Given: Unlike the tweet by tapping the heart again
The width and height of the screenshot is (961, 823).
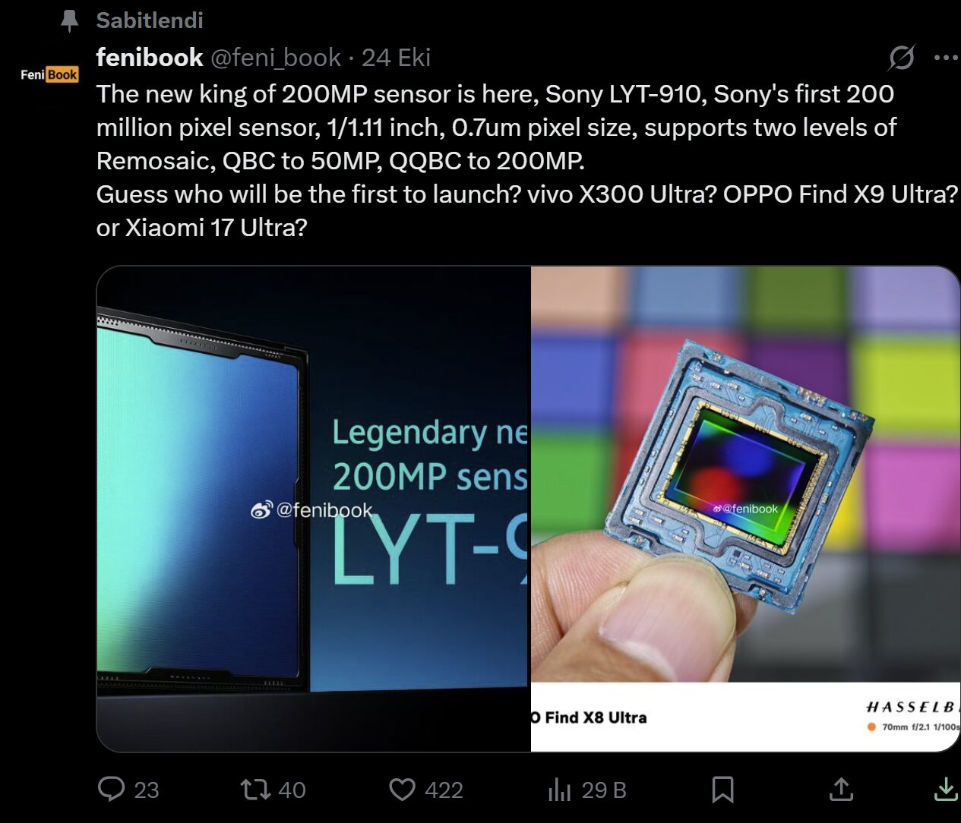Looking at the screenshot, I should click(403, 790).
